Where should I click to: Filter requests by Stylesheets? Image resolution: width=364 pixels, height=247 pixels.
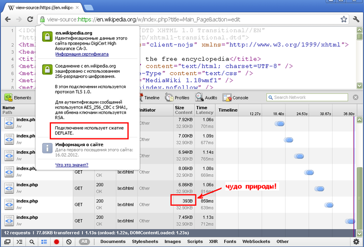click(x=145, y=242)
